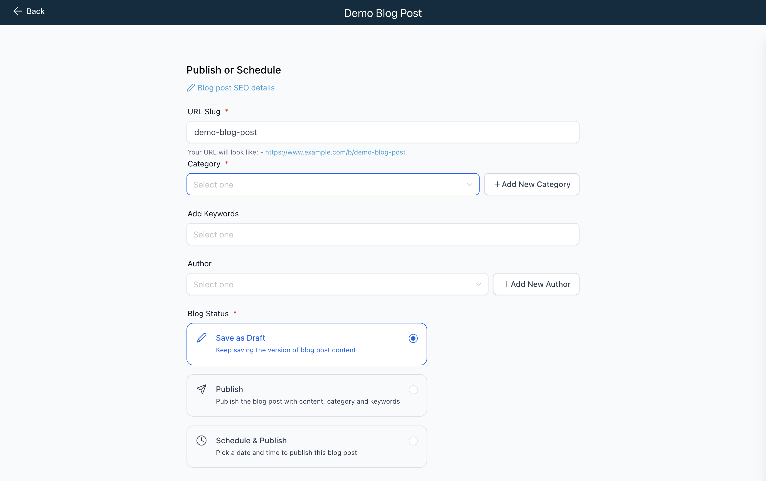Viewport: 766px width, 481px height.
Task: Click 'Pick a date and time' description text
Action: point(286,453)
